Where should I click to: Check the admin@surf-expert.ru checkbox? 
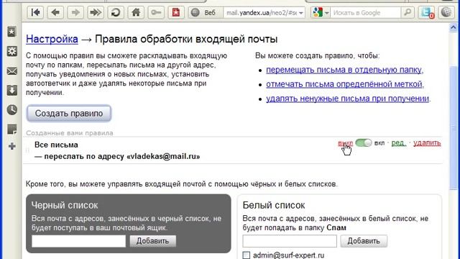[x=247, y=255]
